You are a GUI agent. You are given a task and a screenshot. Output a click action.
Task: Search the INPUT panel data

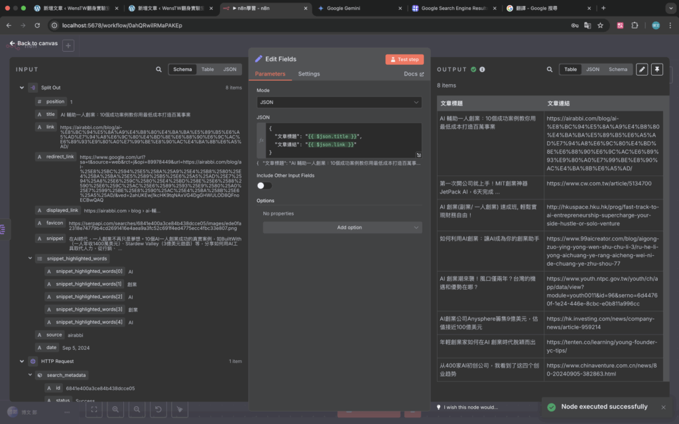(x=158, y=69)
